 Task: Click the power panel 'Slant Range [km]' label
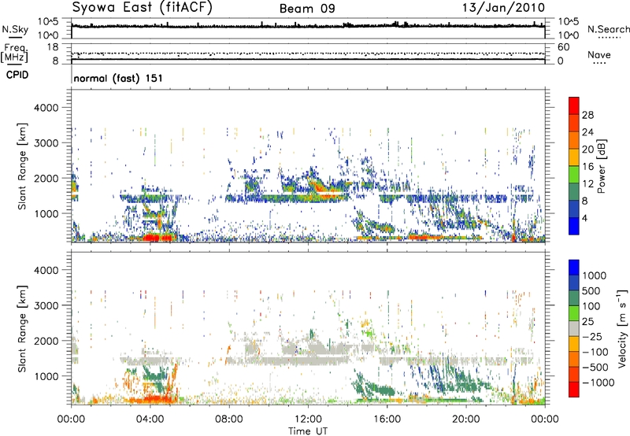tap(22, 166)
